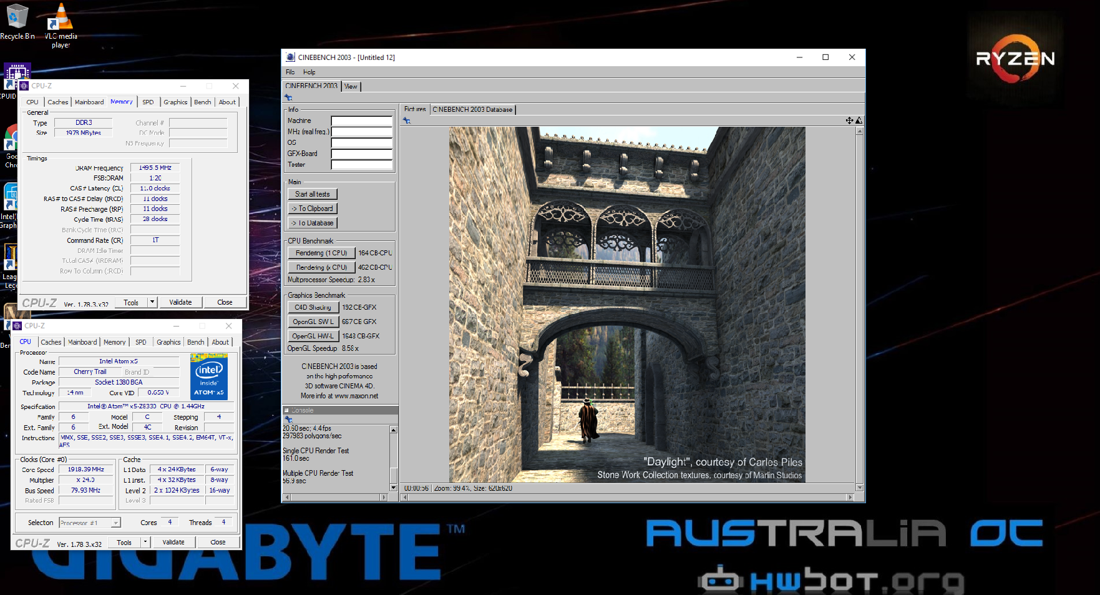This screenshot has height=595, width=1100.
Task: Open the Mainboard tab in the processor CPU-Z window
Action: [82, 342]
